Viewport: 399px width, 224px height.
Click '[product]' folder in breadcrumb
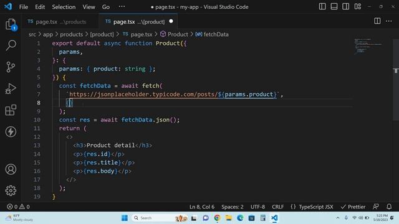tap(102, 34)
